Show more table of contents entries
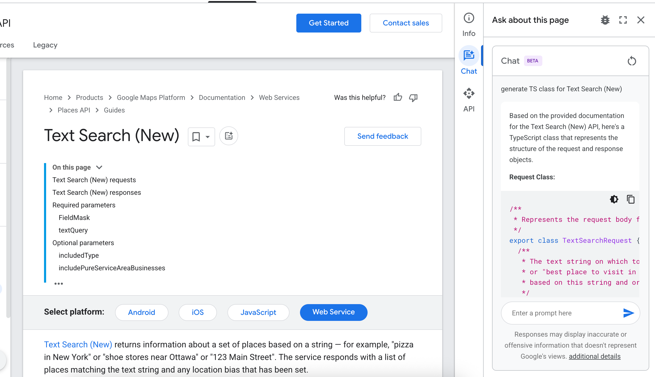 coord(59,283)
